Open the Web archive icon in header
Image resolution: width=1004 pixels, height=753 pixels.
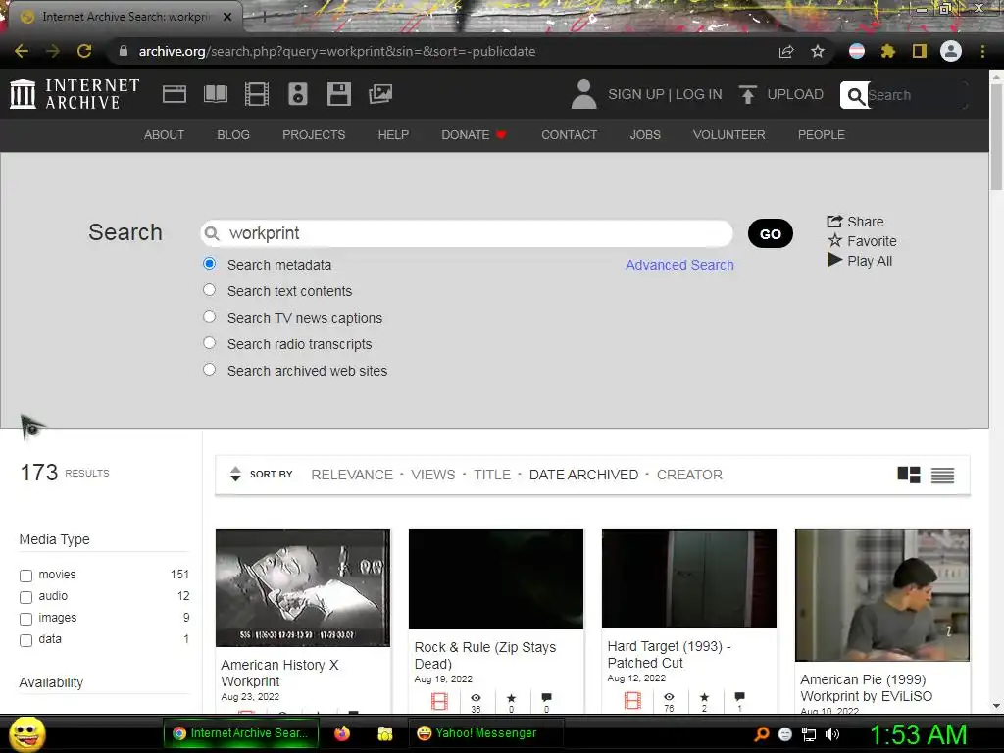tap(175, 94)
